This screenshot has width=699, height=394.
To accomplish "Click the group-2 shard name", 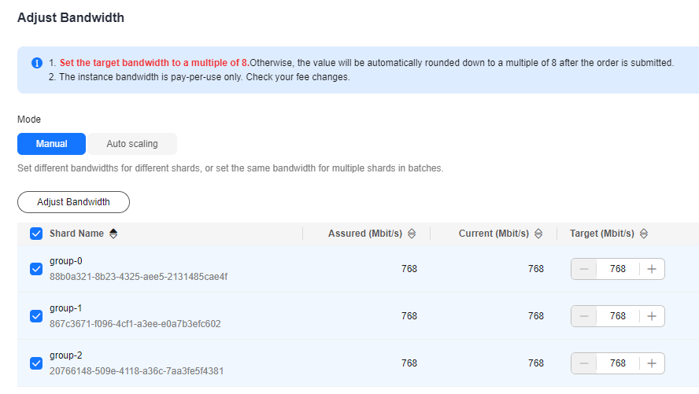I will [x=66, y=355].
